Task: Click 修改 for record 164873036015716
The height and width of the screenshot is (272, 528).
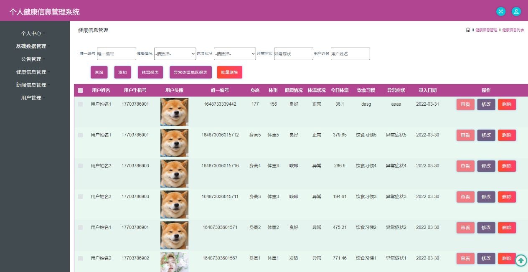Action: (486, 166)
